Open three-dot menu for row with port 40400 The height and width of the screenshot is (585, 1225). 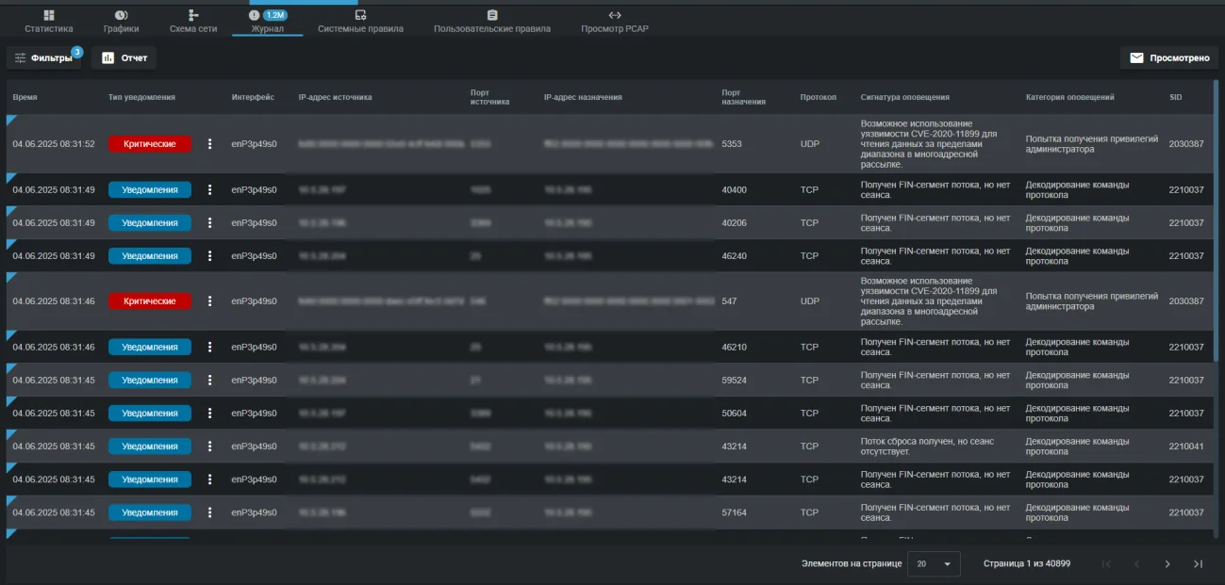(209, 189)
